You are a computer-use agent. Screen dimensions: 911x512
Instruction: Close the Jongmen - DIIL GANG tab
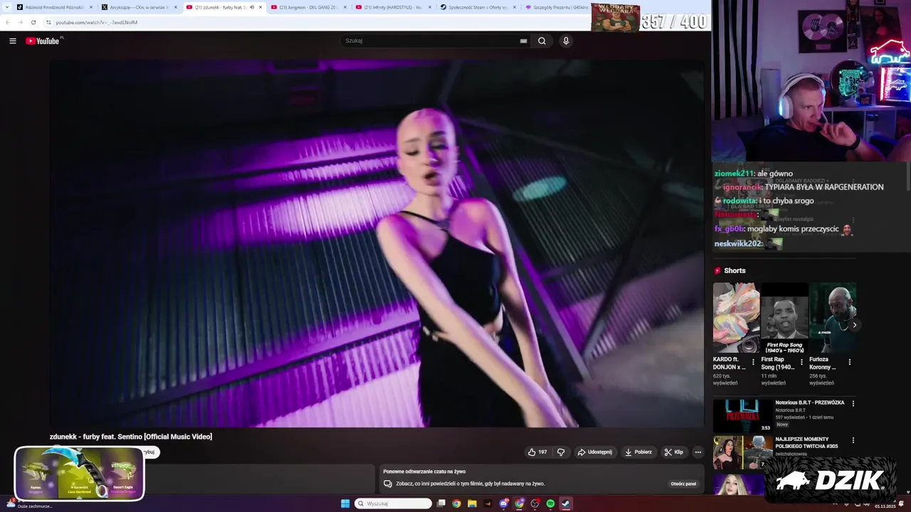[345, 7]
